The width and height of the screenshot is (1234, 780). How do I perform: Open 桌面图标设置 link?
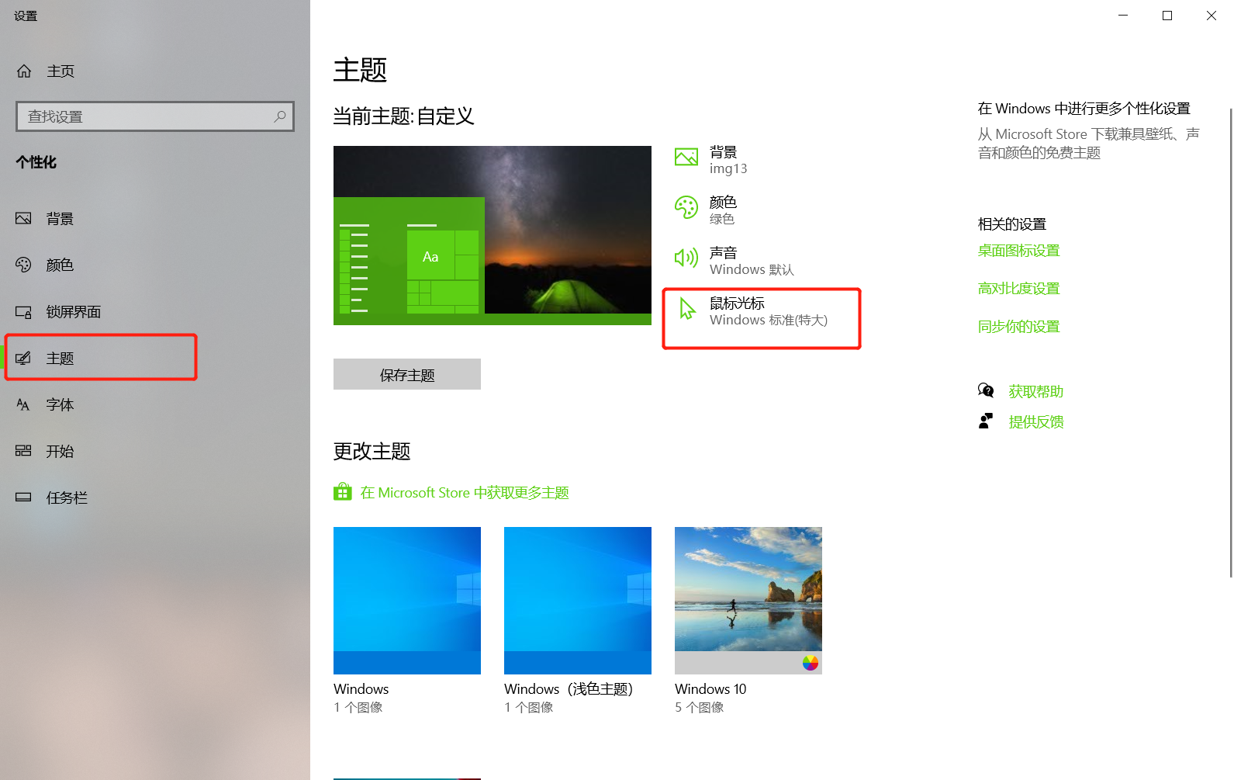(x=1018, y=251)
